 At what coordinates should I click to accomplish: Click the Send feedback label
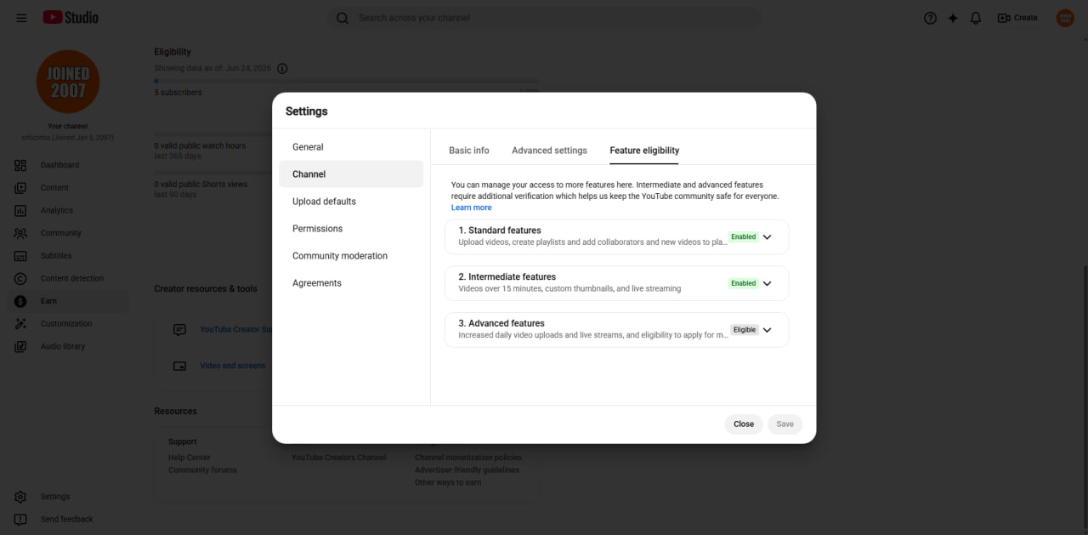click(67, 520)
